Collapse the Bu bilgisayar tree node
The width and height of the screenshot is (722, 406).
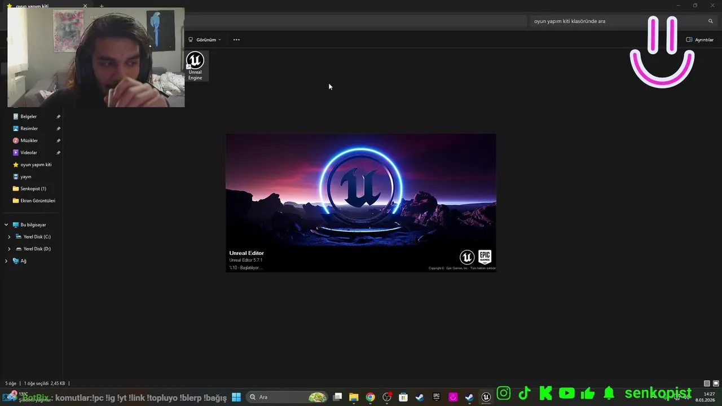(6, 224)
